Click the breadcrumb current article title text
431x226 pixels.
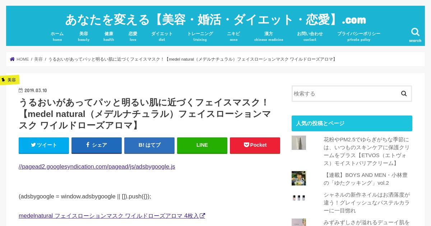(193, 59)
